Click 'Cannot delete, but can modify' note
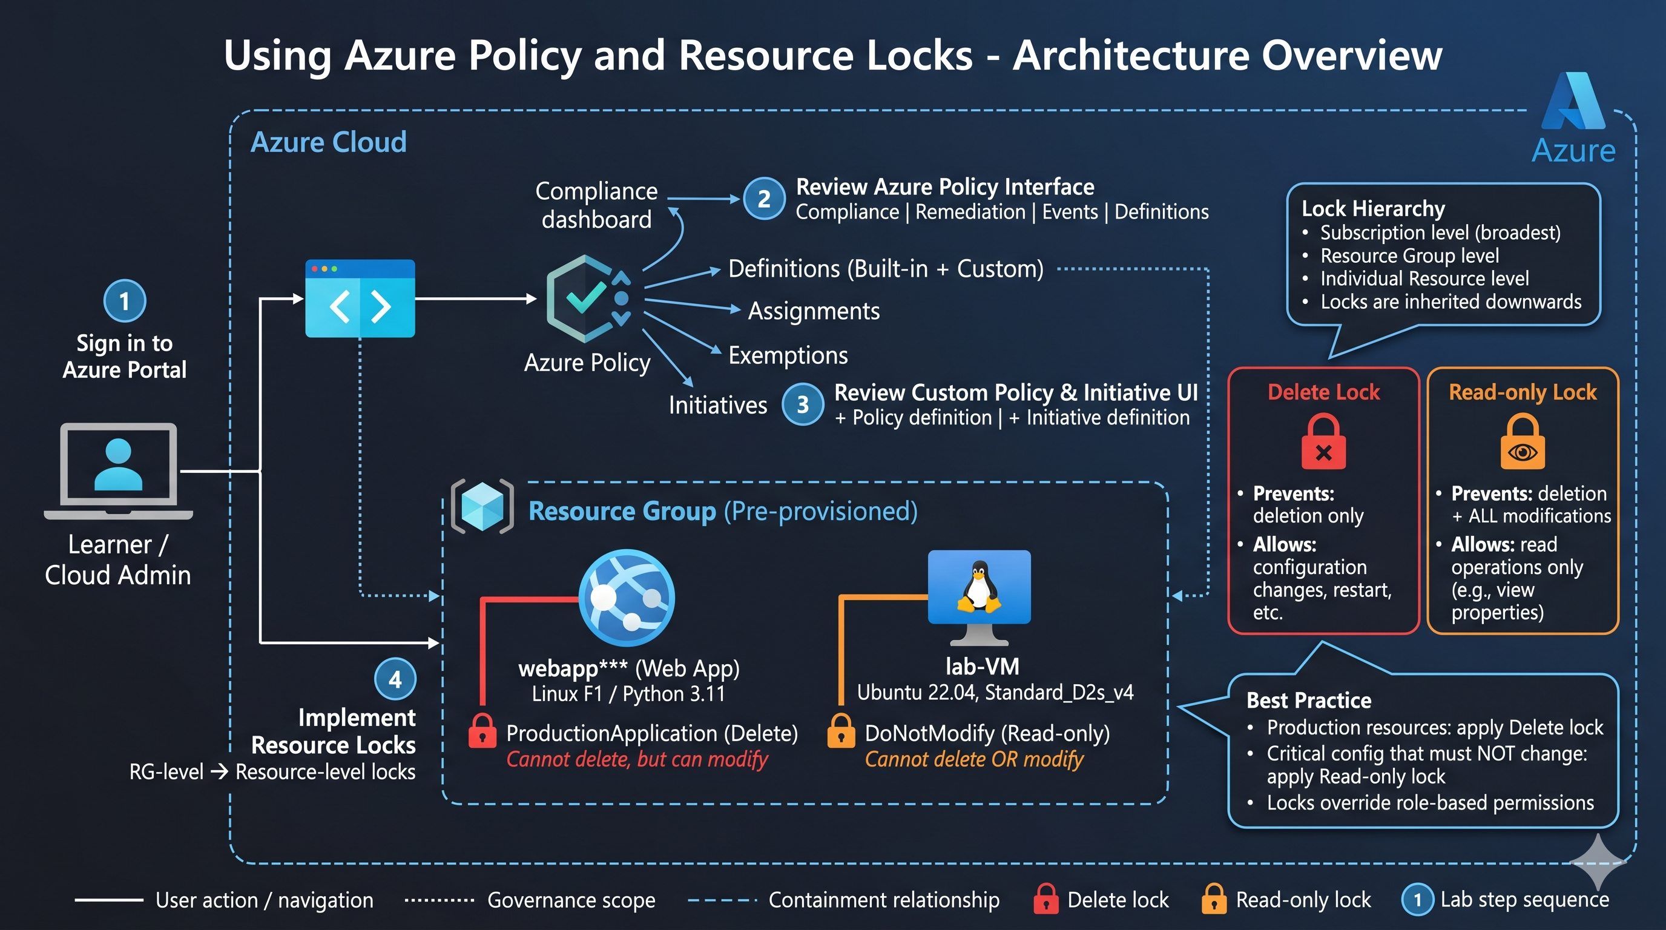This screenshot has width=1666, height=930. [637, 759]
